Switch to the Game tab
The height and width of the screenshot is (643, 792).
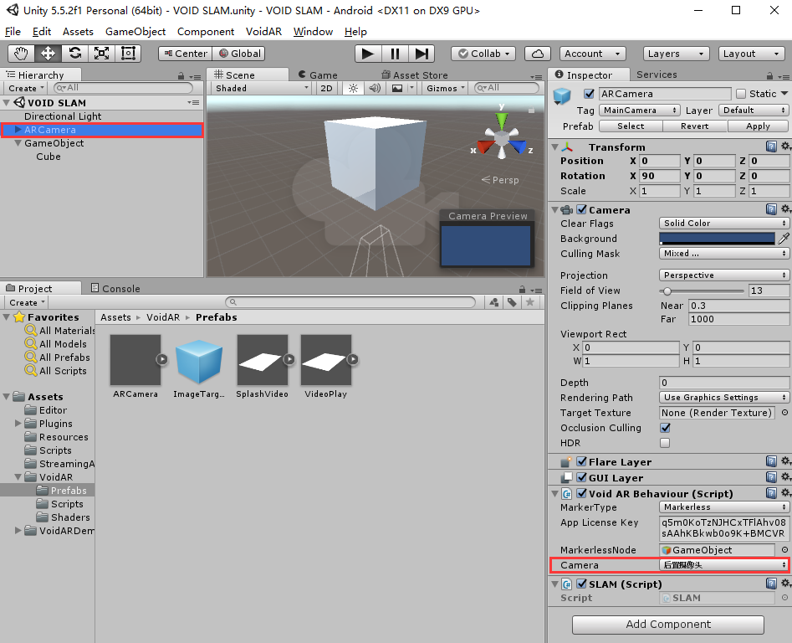point(318,75)
